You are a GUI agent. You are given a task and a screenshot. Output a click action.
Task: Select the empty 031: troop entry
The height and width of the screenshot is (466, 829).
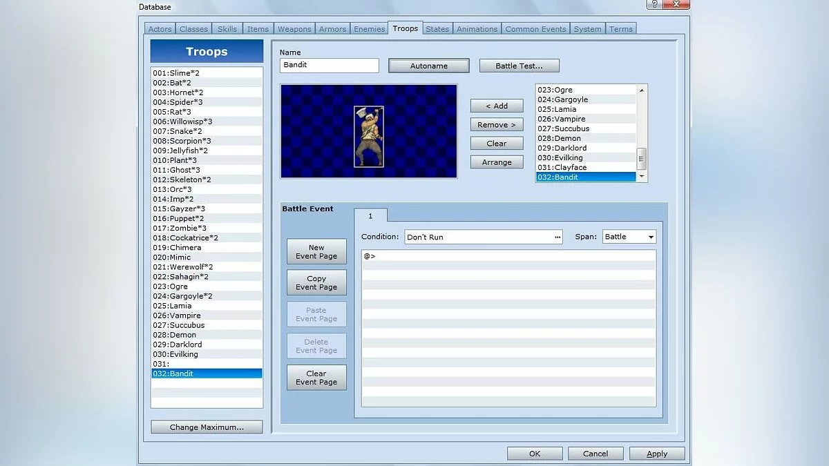[x=207, y=364]
